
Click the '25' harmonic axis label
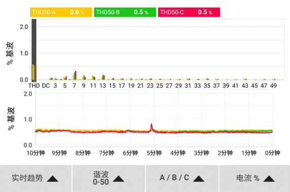(159, 86)
